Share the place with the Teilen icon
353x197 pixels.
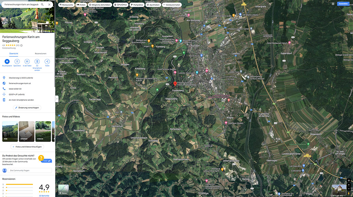(x=47, y=61)
